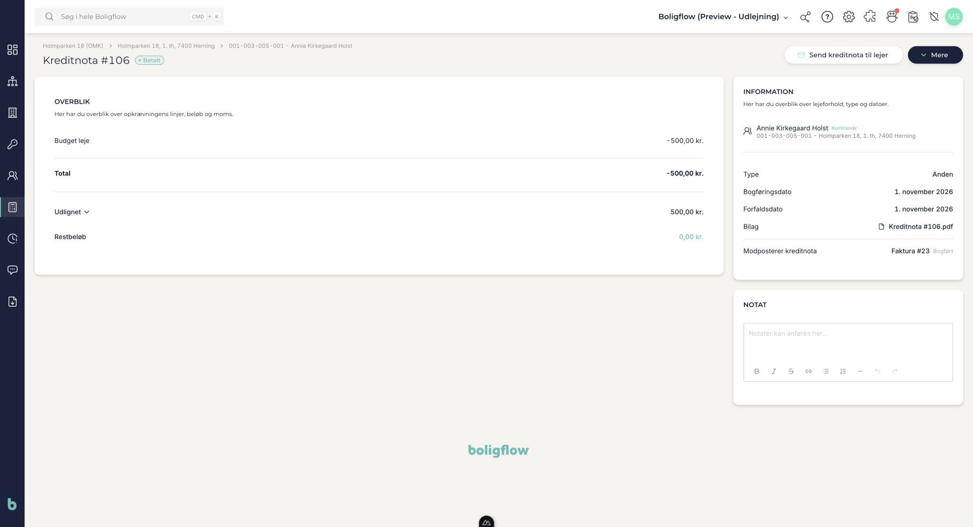Click Send kreditnota til lejer button
This screenshot has width=973, height=527.
point(843,55)
